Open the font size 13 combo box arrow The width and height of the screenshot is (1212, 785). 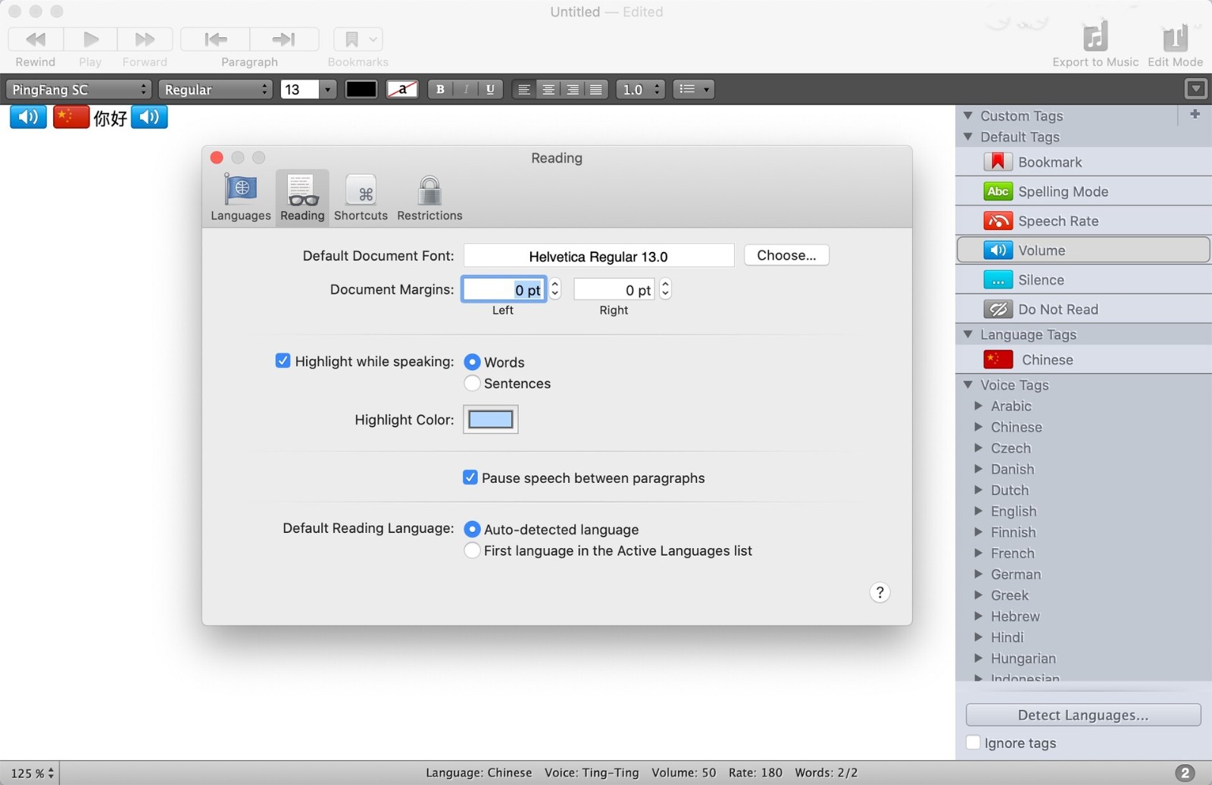[327, 89]
